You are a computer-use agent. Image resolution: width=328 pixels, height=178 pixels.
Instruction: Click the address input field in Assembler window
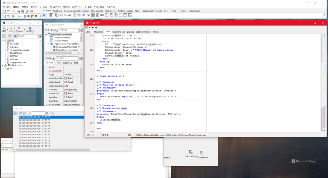pyautogui.click(x=39, y=113)
